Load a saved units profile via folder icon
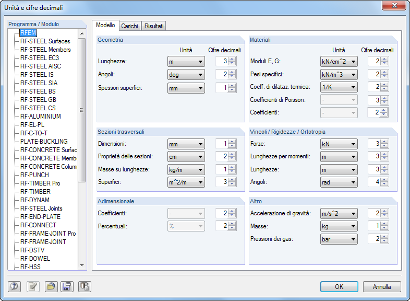The height and width of the screenshot is (301, 410). pyautogui.click(x=51, y=286)
